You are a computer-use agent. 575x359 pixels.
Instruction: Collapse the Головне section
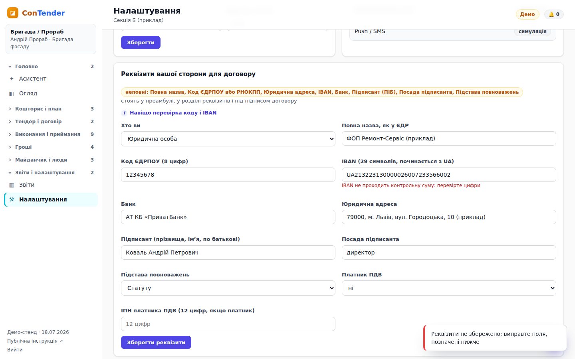click(x=51, y=66)
